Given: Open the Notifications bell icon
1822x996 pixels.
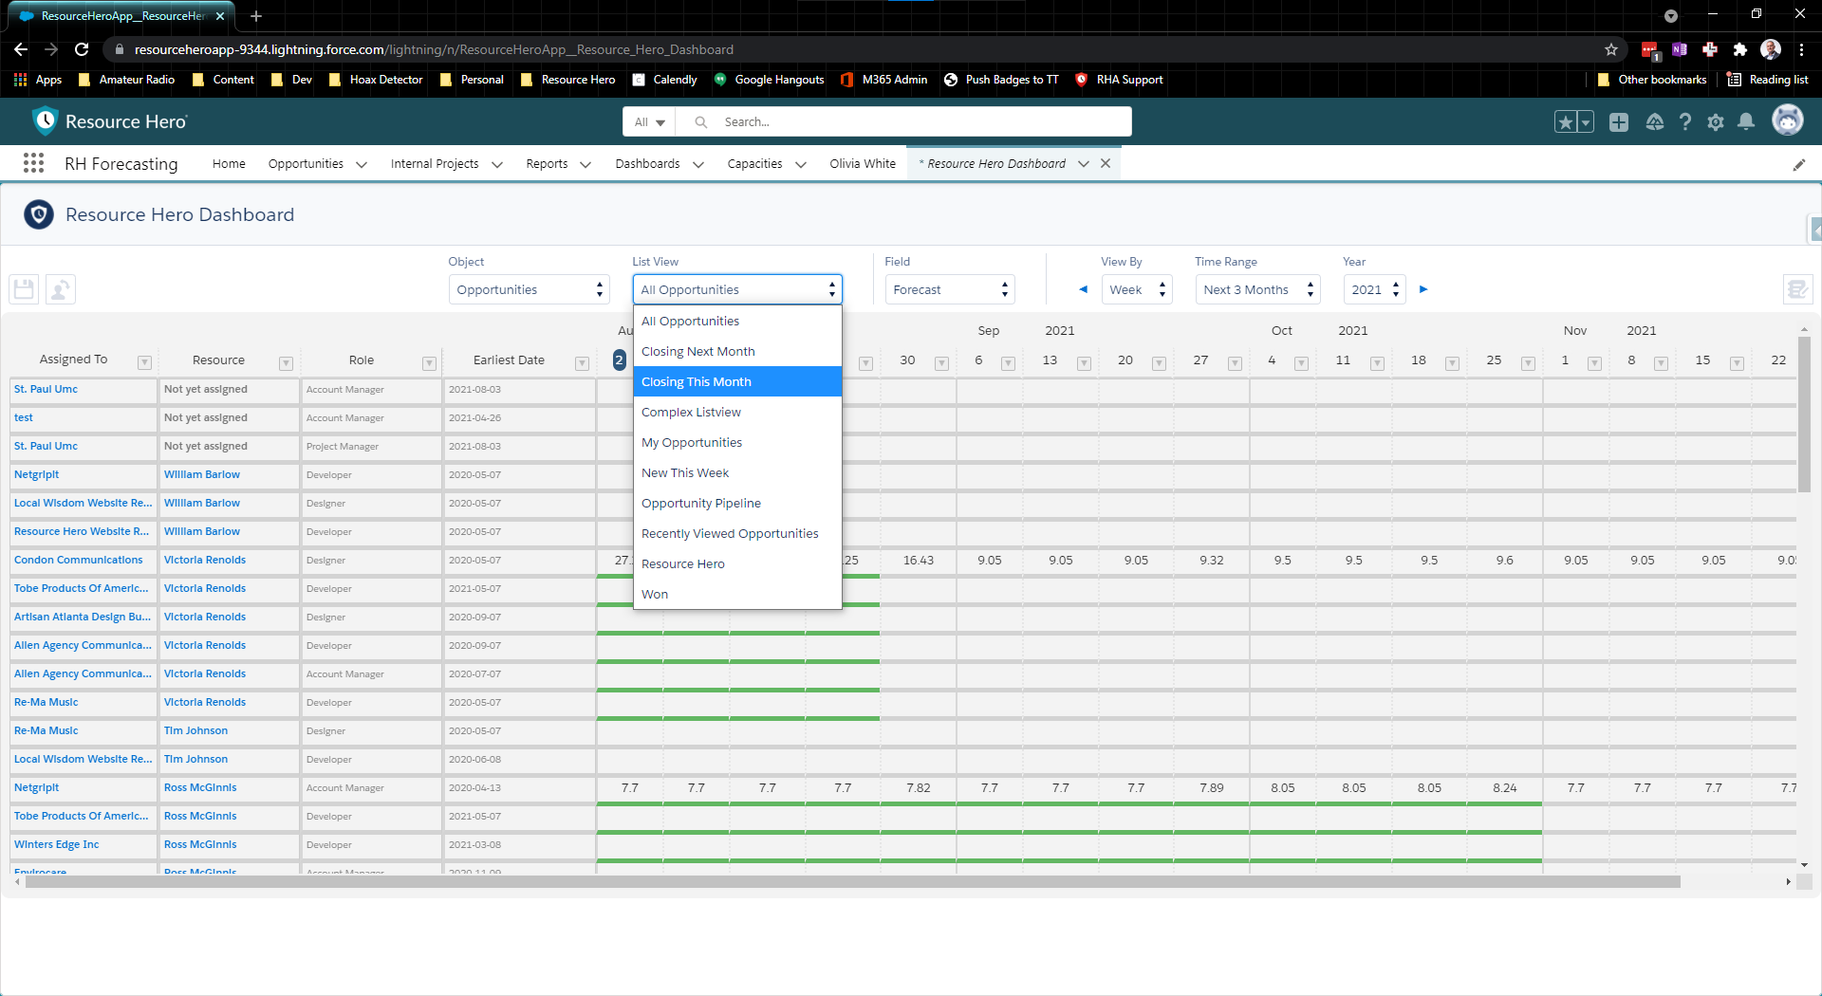Looking at the screenshot, I should [x=1746, y=121].
